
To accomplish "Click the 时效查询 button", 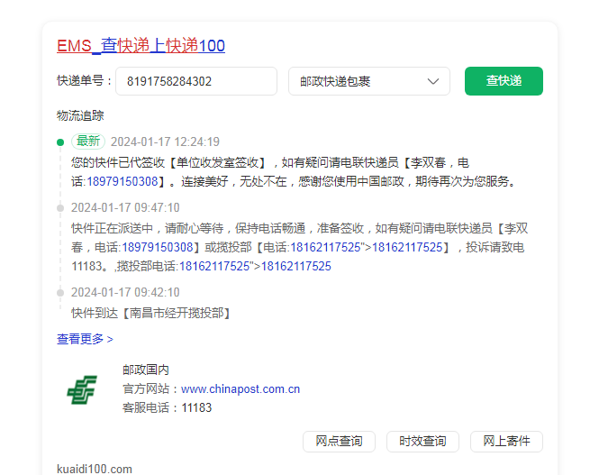I will tap(422, 442).
